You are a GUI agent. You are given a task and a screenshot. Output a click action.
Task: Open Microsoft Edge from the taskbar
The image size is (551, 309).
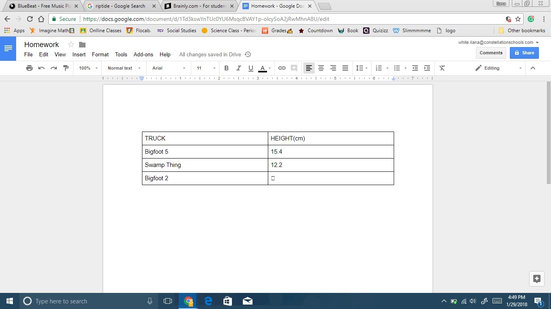(208, 301)
